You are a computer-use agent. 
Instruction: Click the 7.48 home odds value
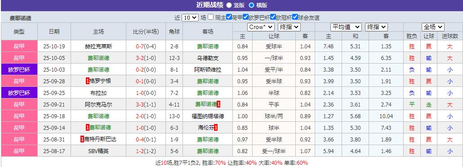coord(328,47)
